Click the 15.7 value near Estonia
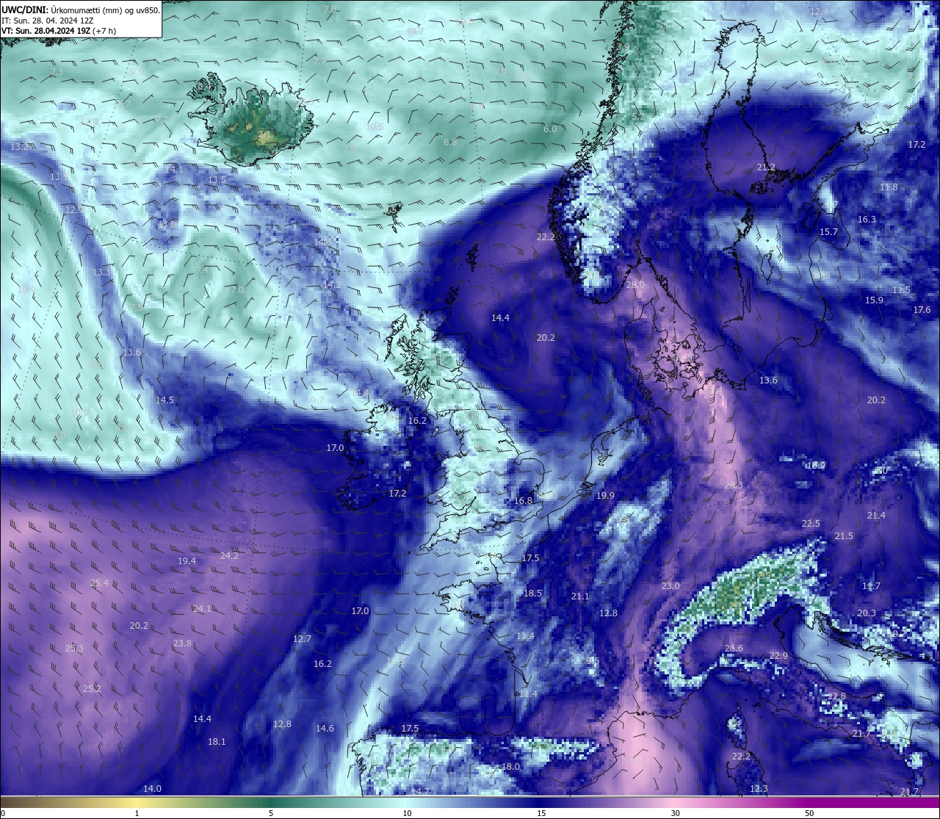 [x=828, y=232]
